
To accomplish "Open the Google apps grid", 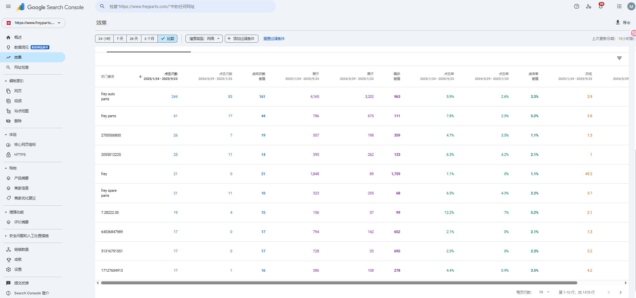I will tap(619, 6).
